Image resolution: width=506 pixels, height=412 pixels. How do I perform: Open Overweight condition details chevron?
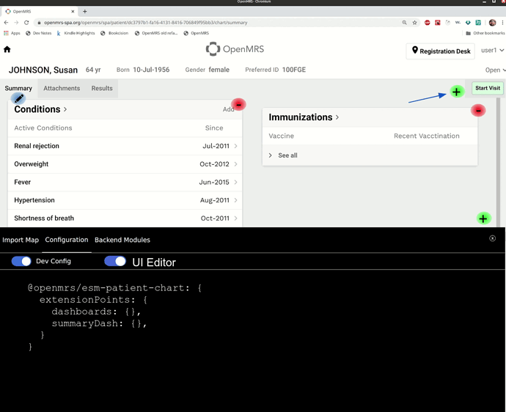pos(235,164)
